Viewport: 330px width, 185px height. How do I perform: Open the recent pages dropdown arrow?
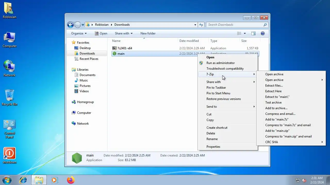click(x=83, y=25)
